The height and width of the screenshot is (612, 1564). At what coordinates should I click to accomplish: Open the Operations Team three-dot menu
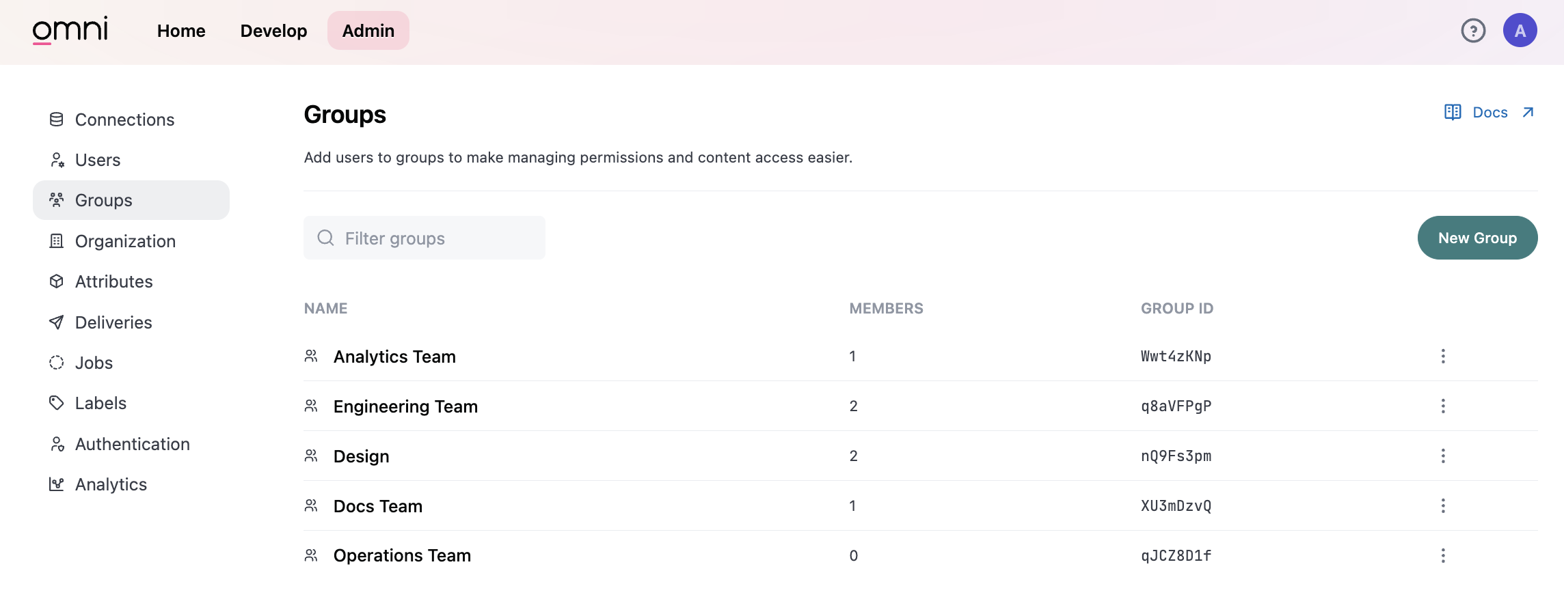(1443, 555)
